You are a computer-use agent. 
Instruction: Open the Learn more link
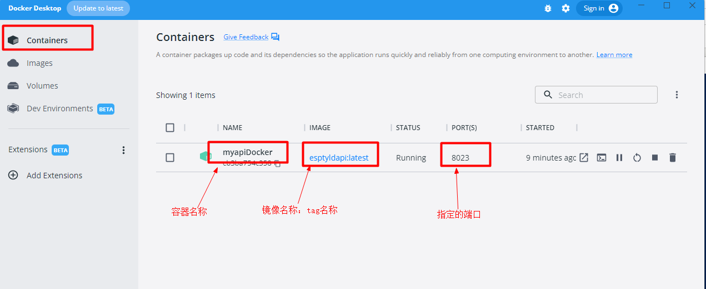(x=614, y=55)
